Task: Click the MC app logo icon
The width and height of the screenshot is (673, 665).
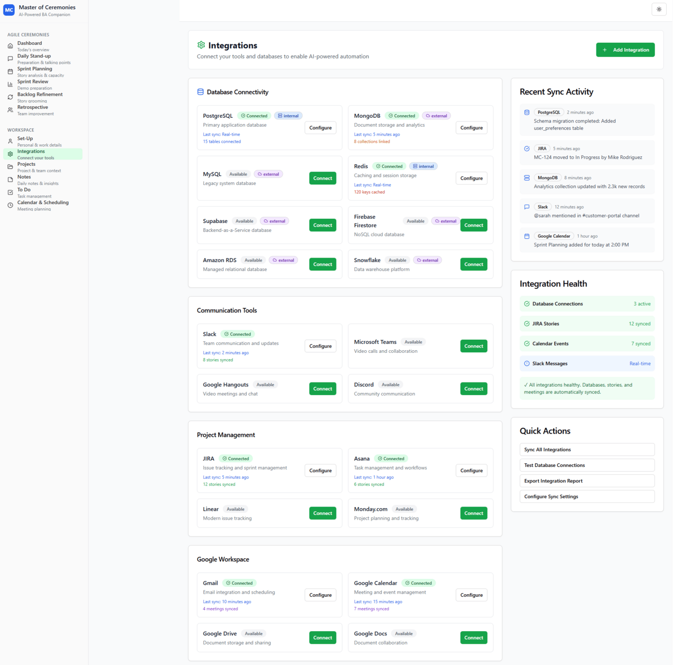Action: tap(9, 10)
